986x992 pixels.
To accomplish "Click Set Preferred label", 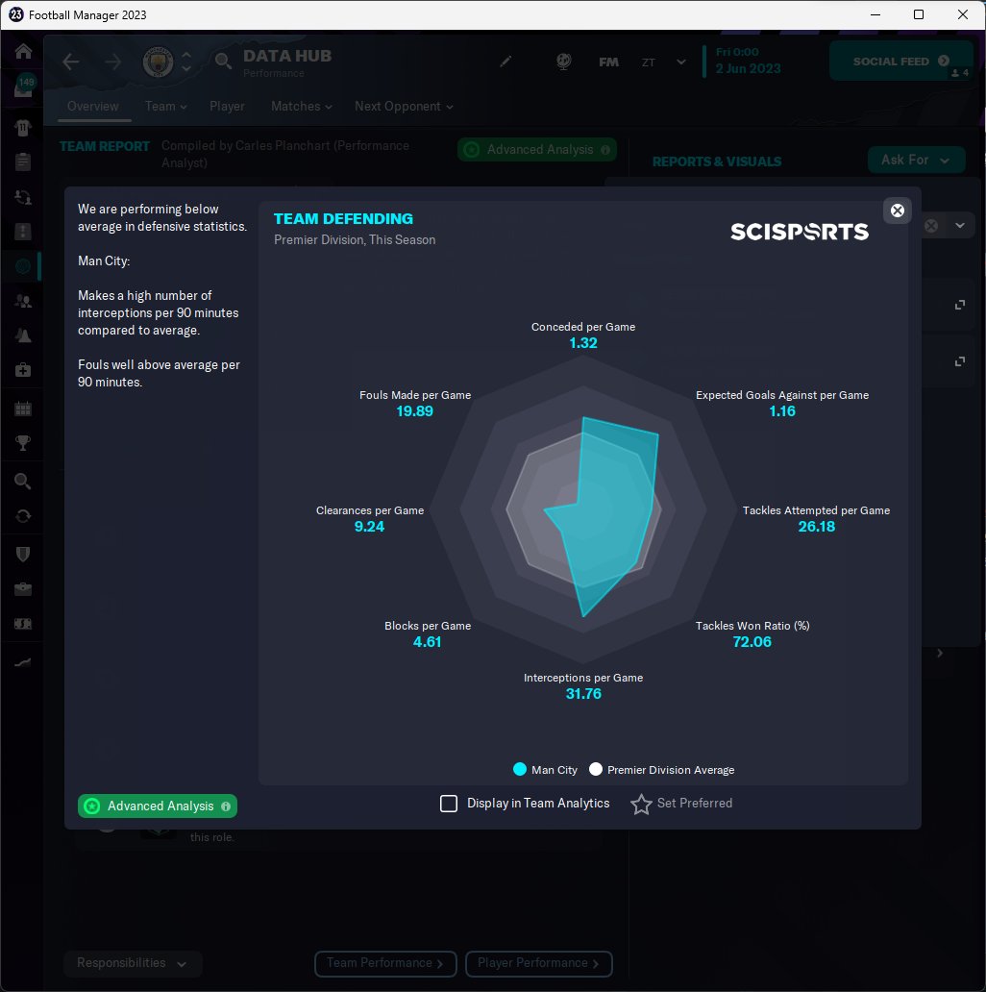I will pos(695,804).
